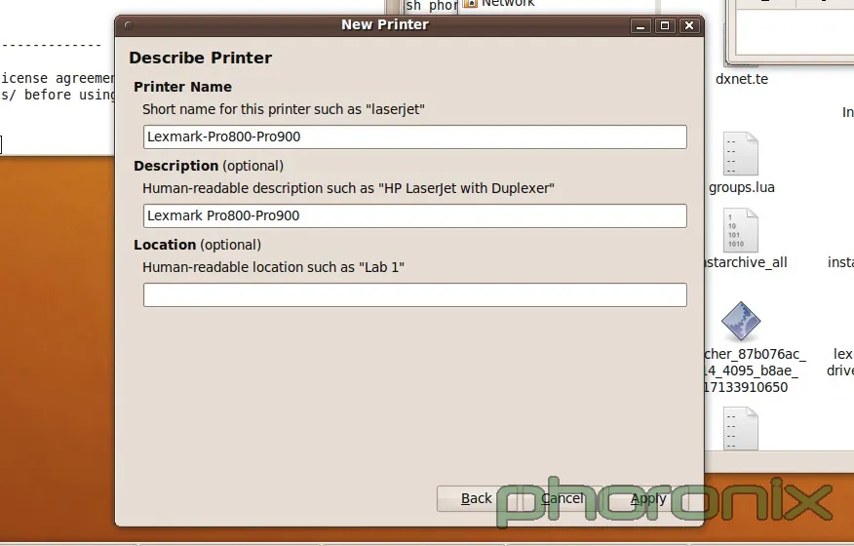The height and width of the screenshot is (546, 854).
Task: Select the binary instarchive_all file icon
Action: 741,230
